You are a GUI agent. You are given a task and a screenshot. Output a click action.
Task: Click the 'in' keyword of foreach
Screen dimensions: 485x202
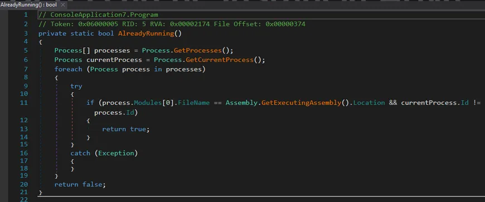click(x=158, y=69)
